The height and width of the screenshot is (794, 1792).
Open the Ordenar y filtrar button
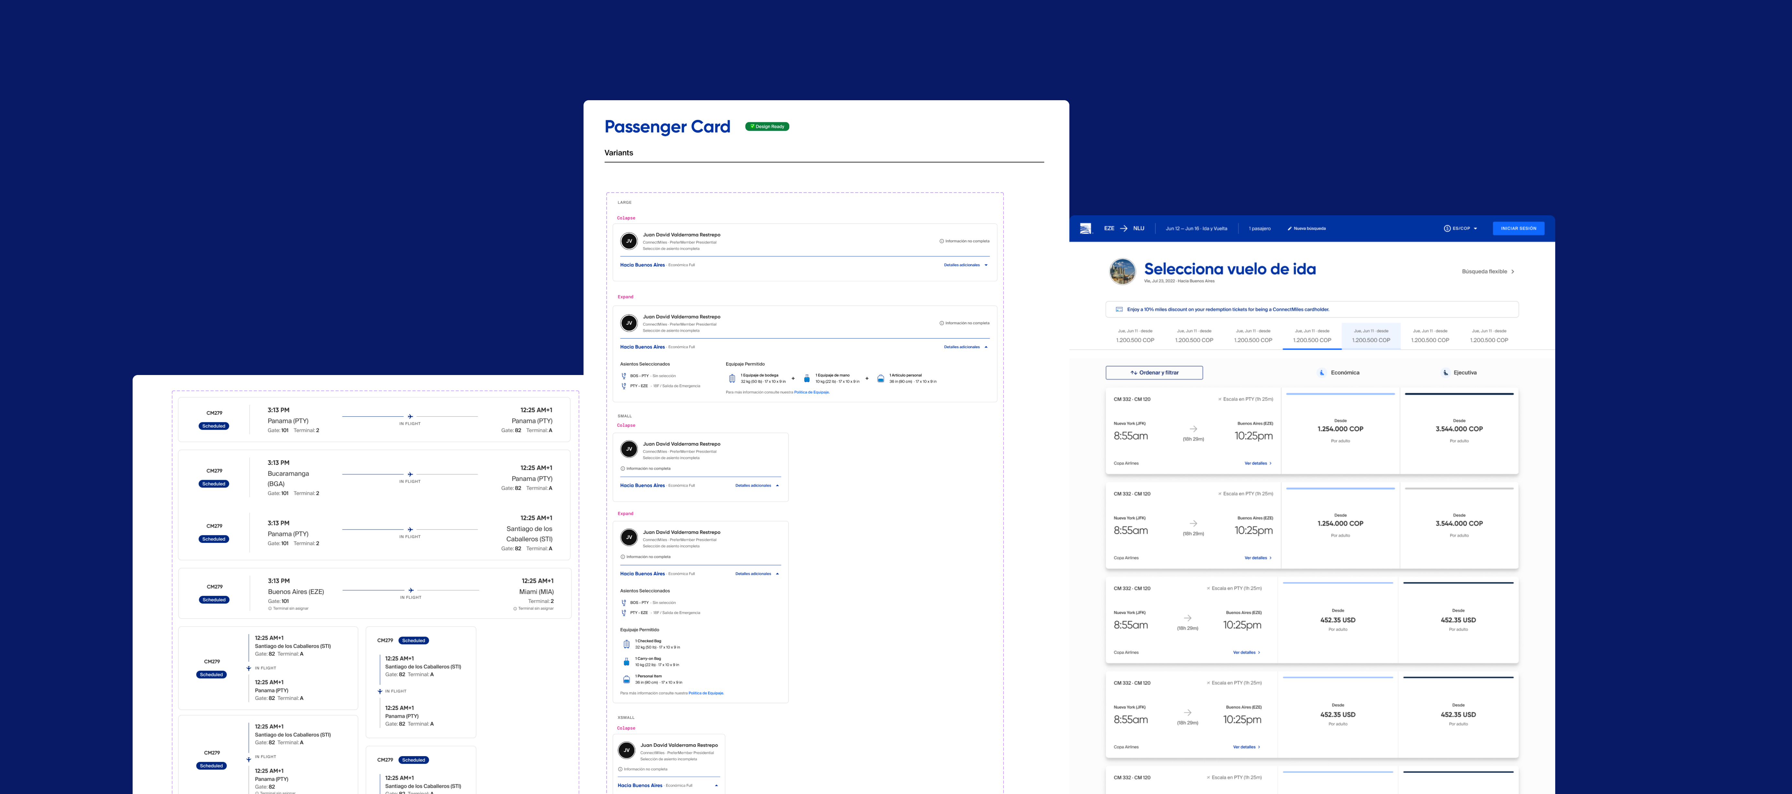click(1154, 373)
